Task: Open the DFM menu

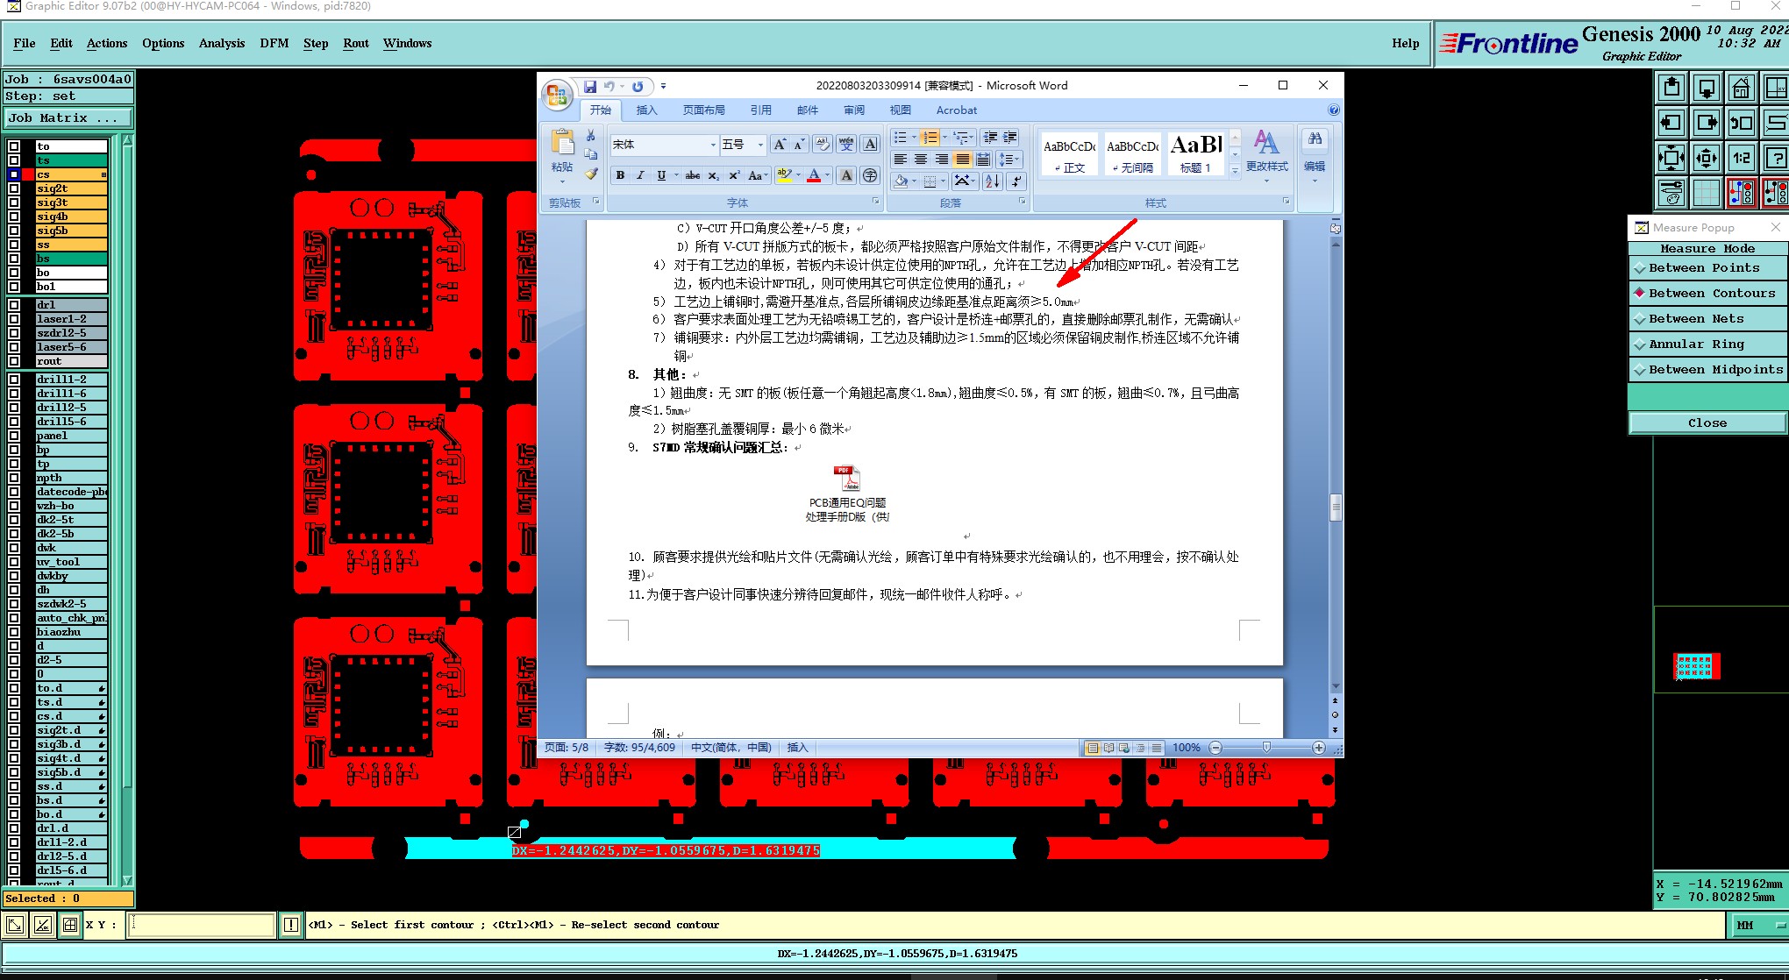Action: [274, 43]
